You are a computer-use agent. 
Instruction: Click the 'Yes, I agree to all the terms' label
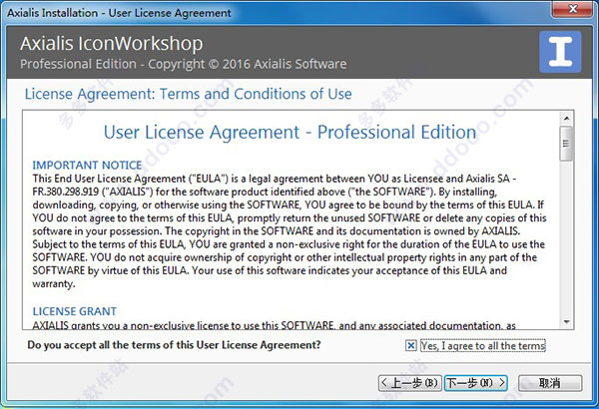click(483, 345)
